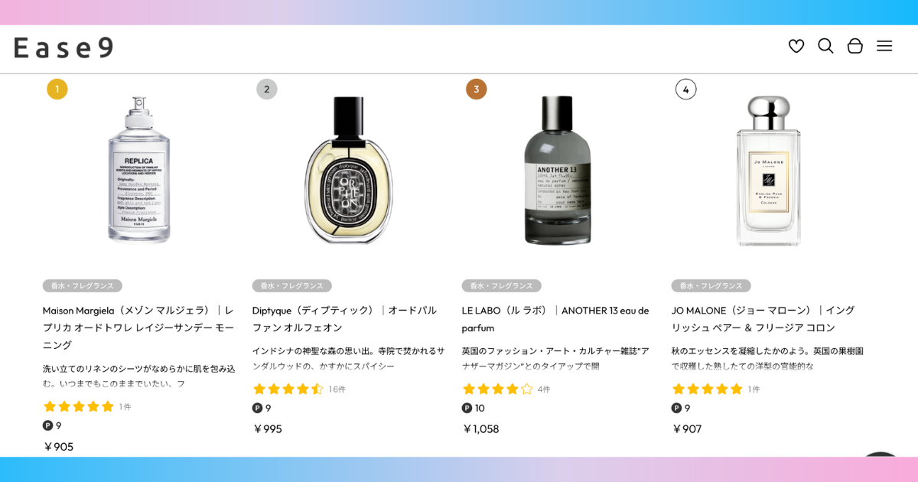Open Le Labo Another 13 bottle image

(558, 170)
